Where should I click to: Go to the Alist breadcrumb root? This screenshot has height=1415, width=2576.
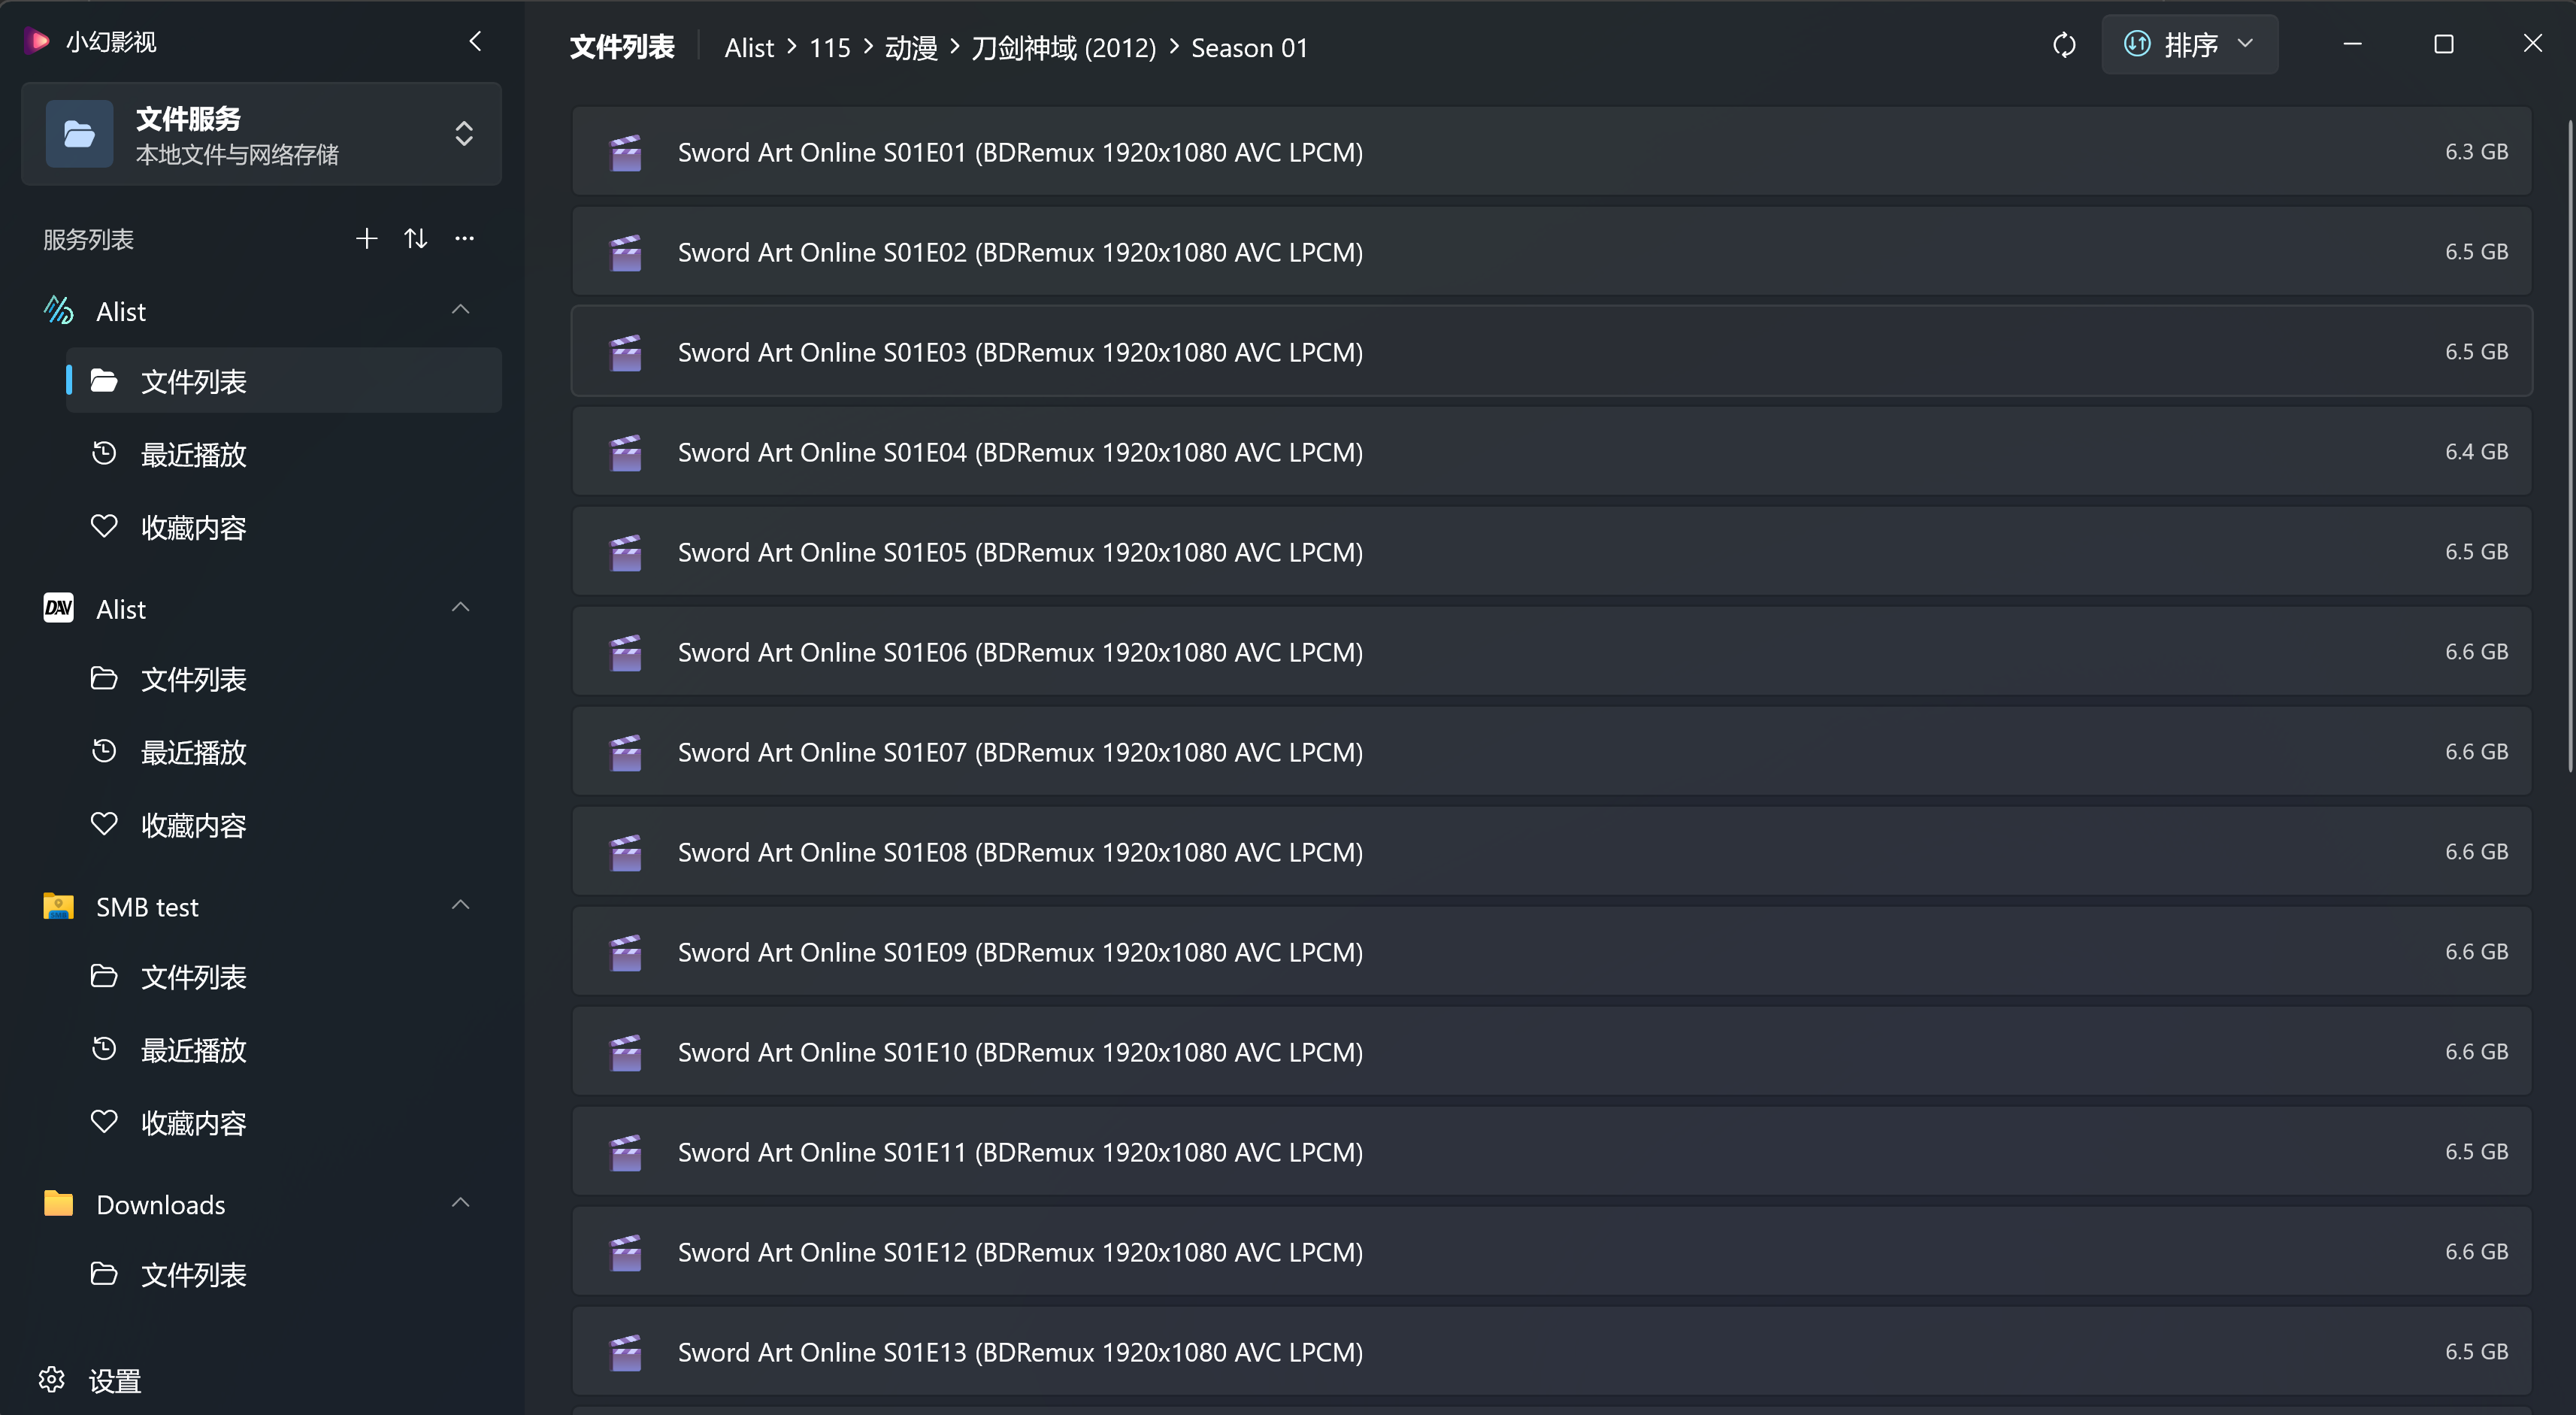tap(749, 48)
